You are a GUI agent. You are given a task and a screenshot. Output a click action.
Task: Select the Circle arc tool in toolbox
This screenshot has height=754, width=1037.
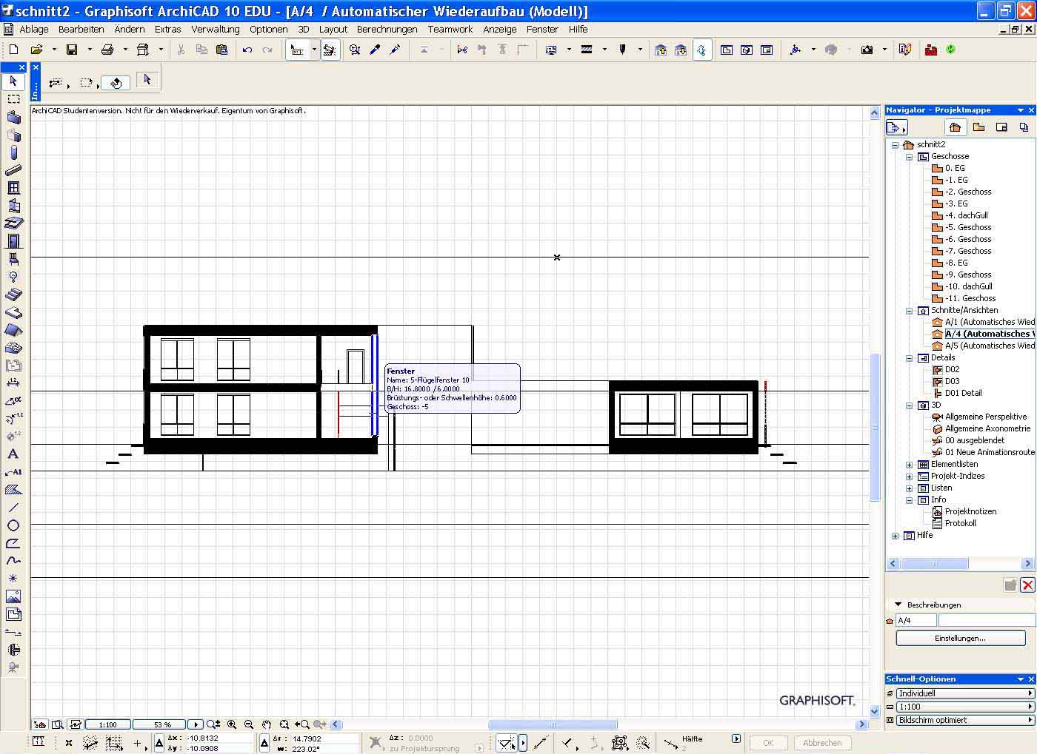[x=13, y=525]
